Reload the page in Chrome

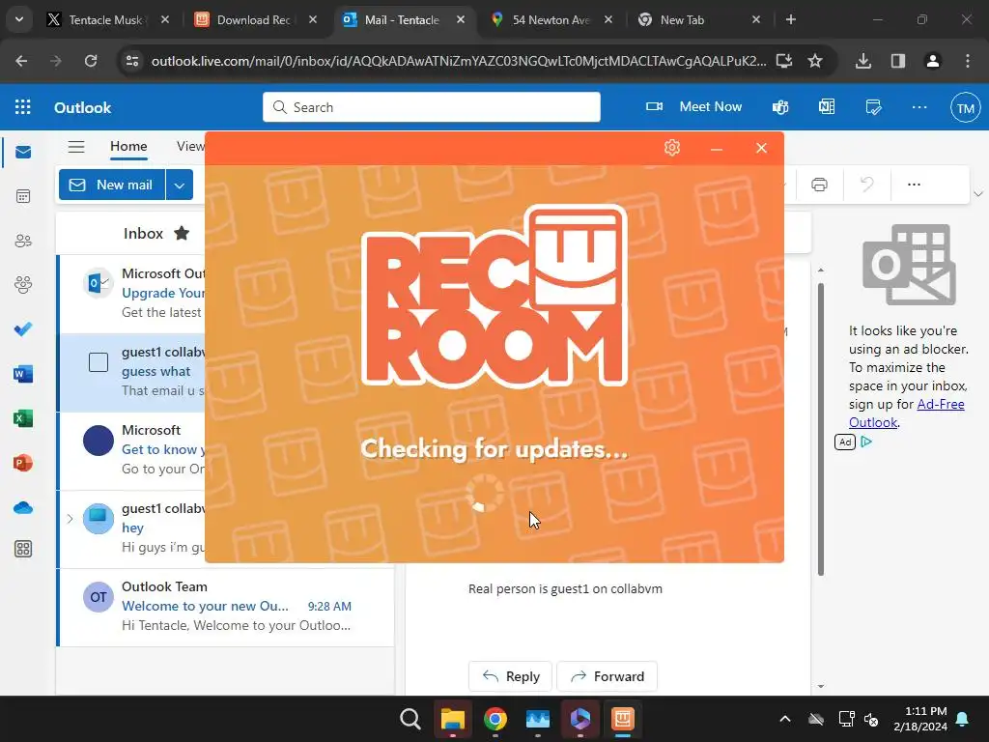[x=91, y=61]
